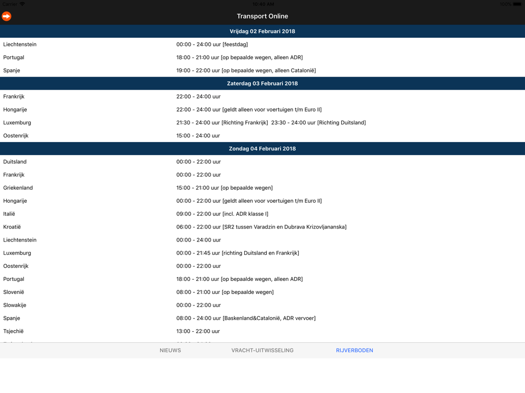
Task: Select the Griekenland row
Action: click(x=262, y=188)
